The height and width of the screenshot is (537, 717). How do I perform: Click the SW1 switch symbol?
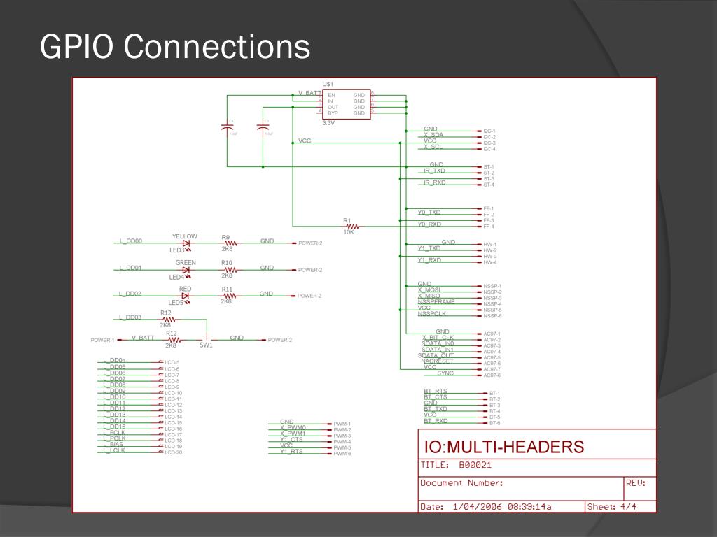pyautogui.click(x=207, y=337)
